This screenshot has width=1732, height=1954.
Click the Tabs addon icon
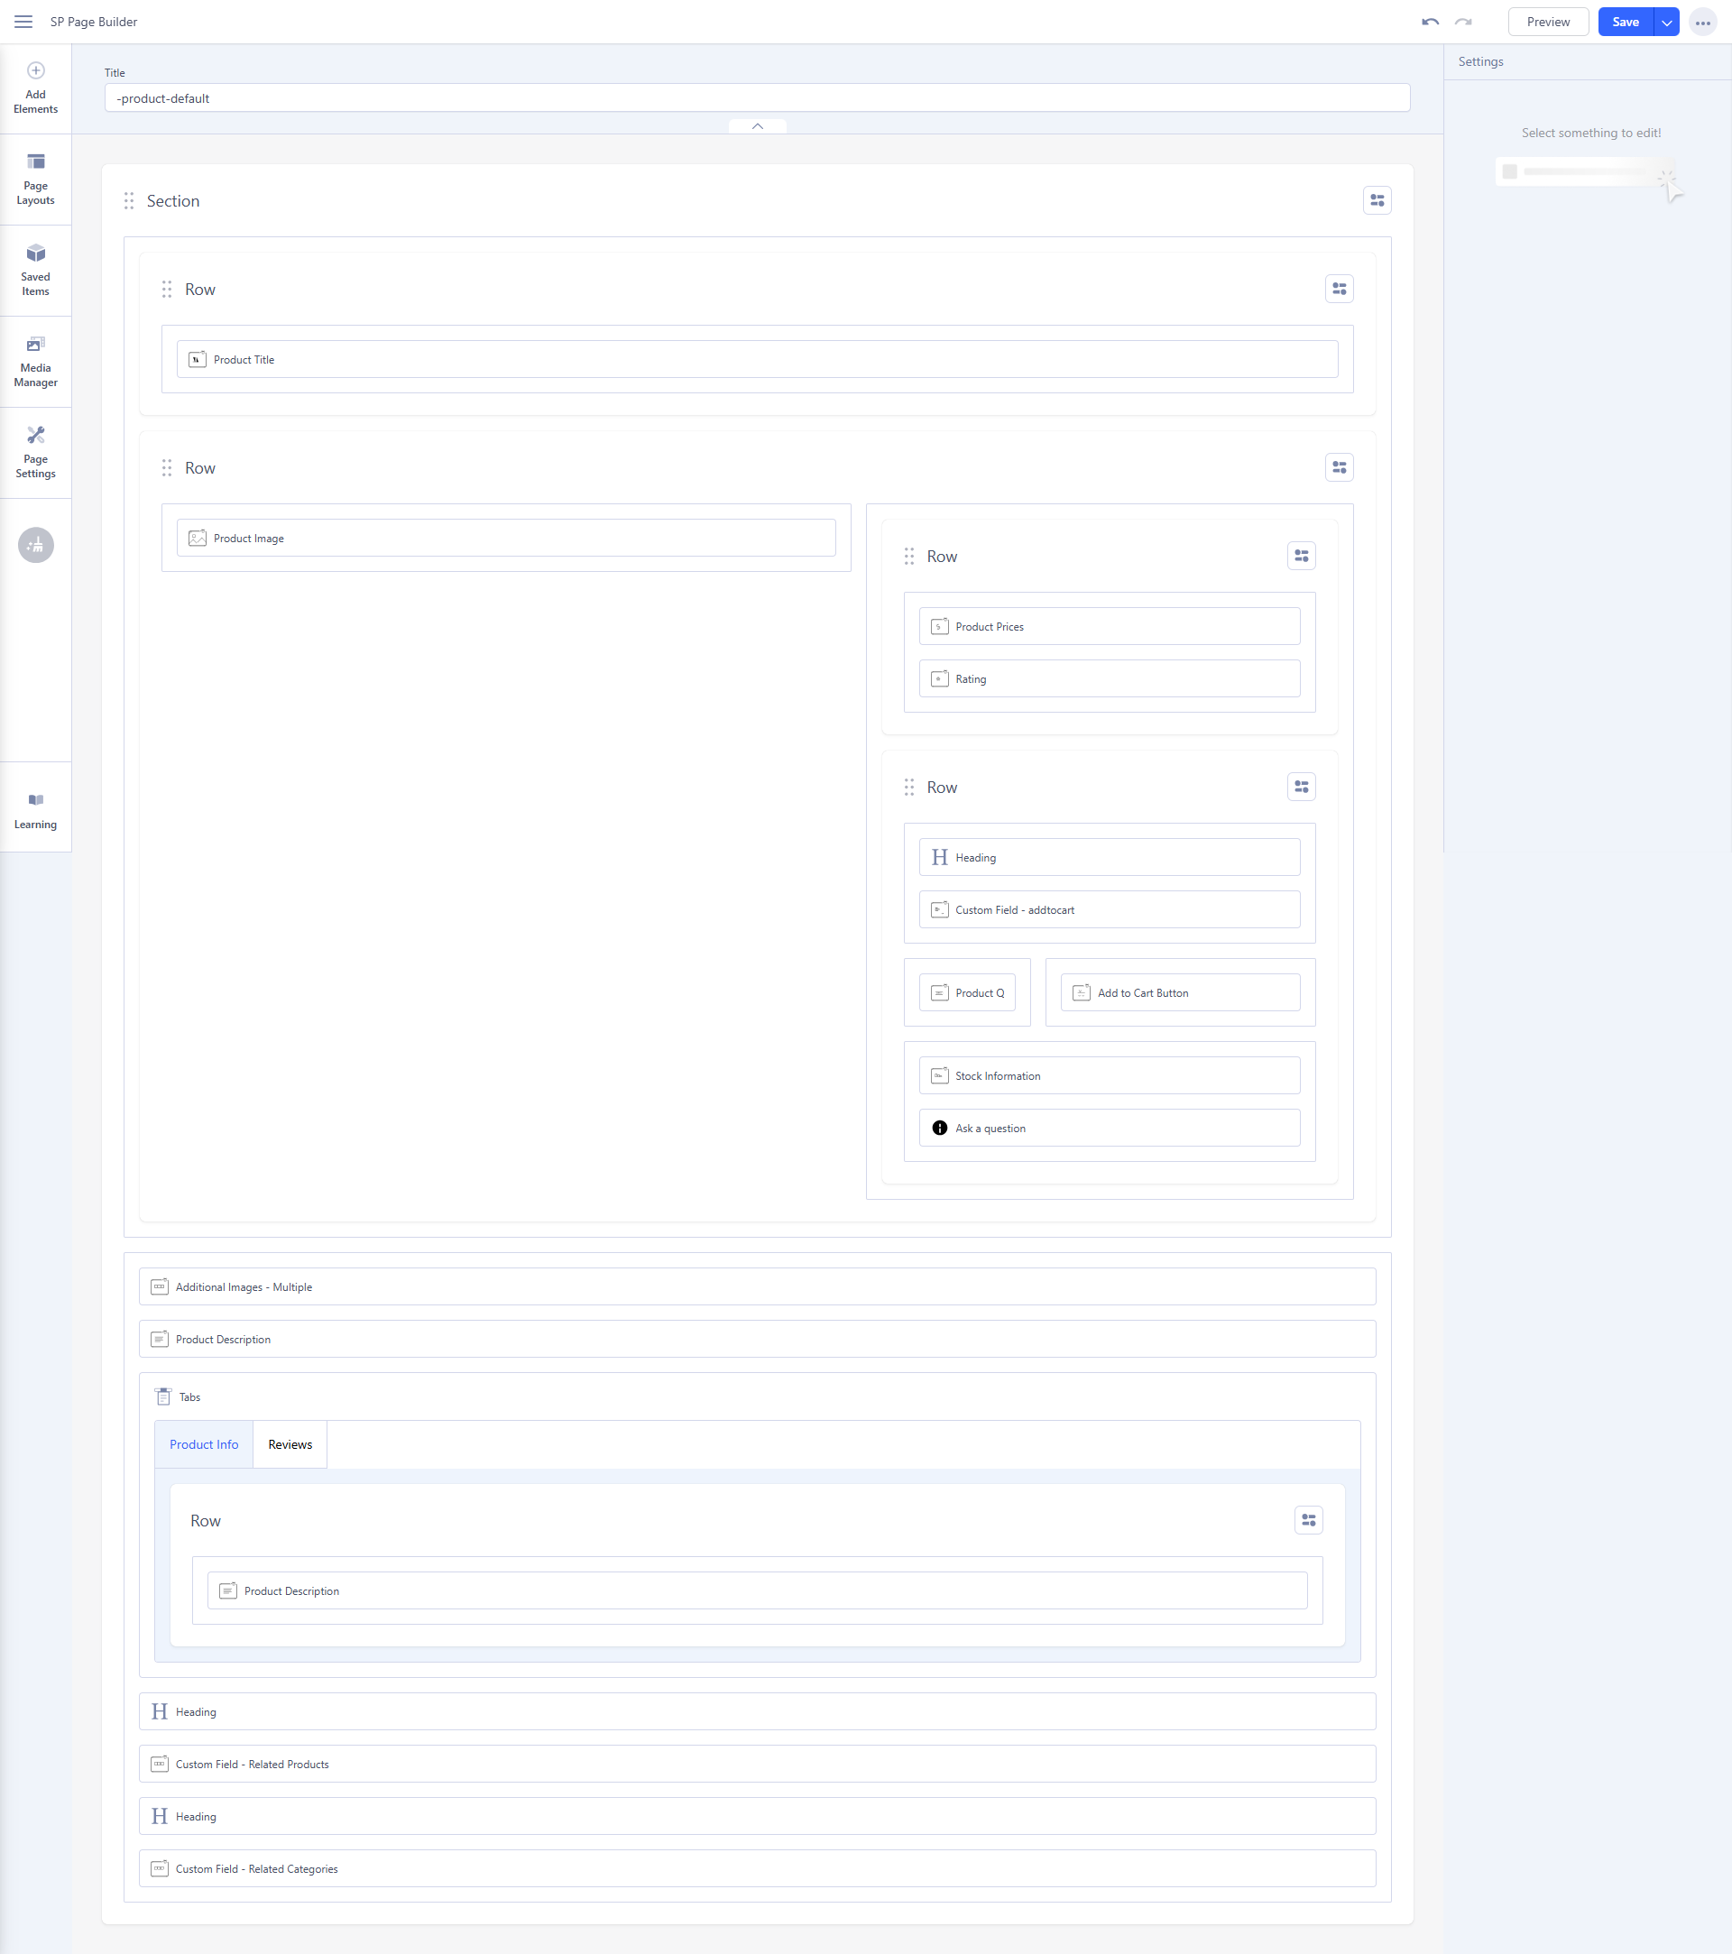click(x=163, y=1396)
